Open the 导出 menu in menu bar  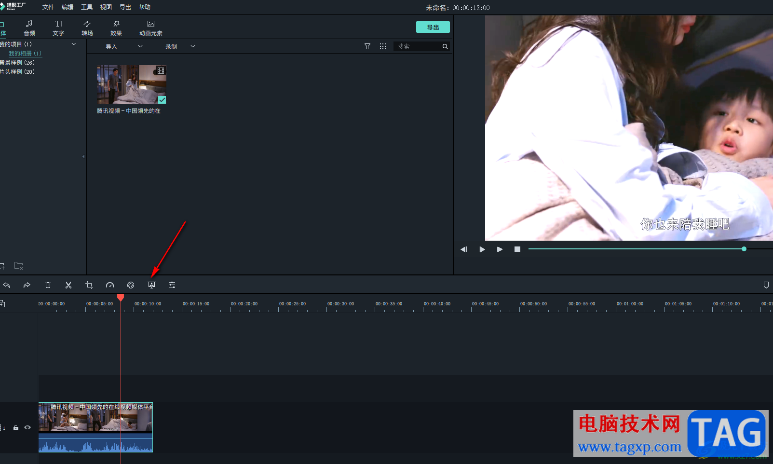coord(125,7)
